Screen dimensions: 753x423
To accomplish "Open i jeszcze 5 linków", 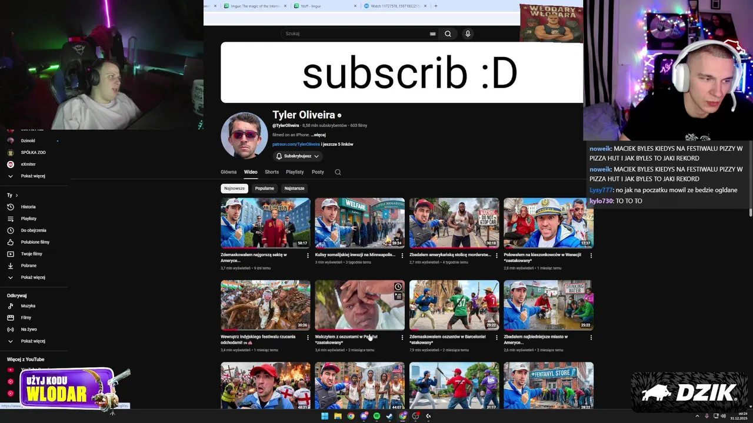I will tap(337, 144).
